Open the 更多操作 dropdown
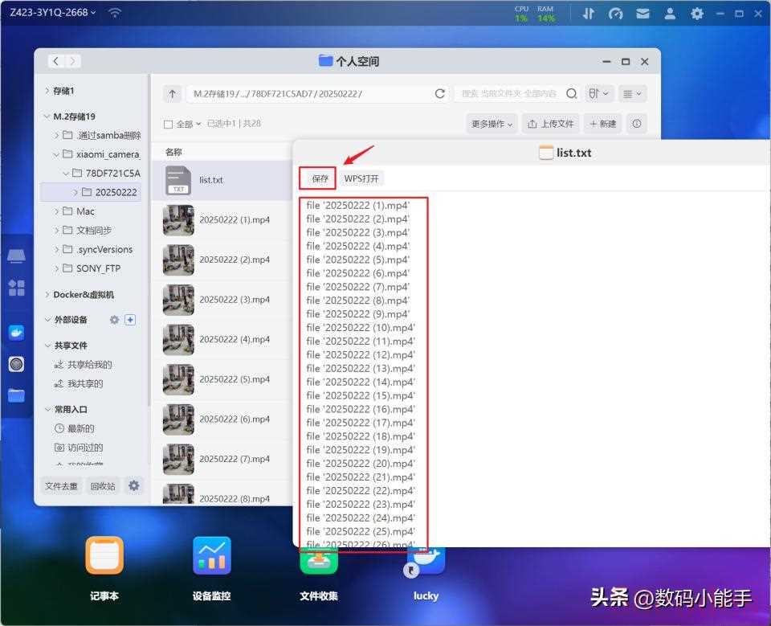 click(x=492, y=124)
